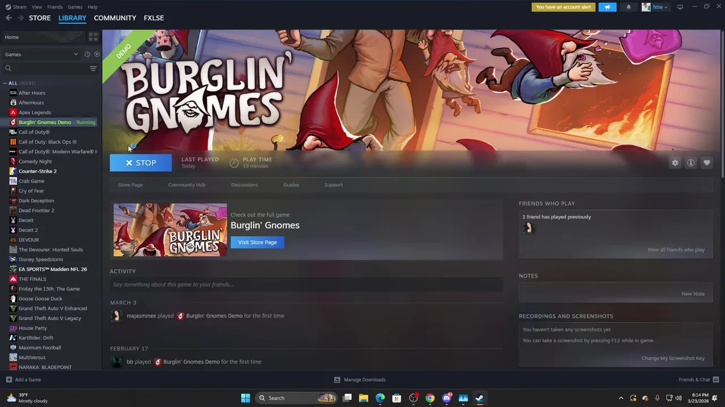Open the Help menu
The image size is (725, 407).
(x=92, y=7)
